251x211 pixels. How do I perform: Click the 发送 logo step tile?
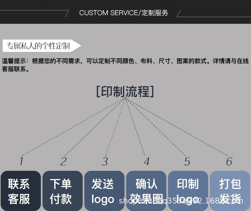coord(104,191)
